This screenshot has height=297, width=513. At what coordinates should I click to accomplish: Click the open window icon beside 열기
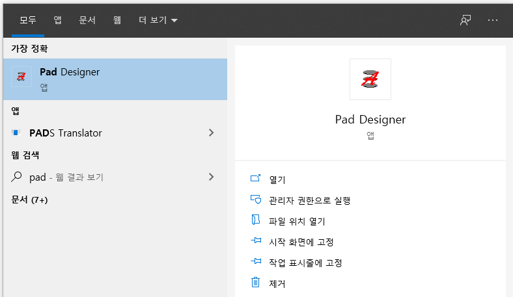[255, 178]
